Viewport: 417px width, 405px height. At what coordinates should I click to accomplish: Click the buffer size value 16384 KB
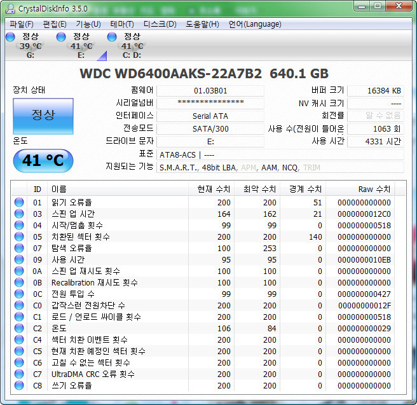[376, 91]
